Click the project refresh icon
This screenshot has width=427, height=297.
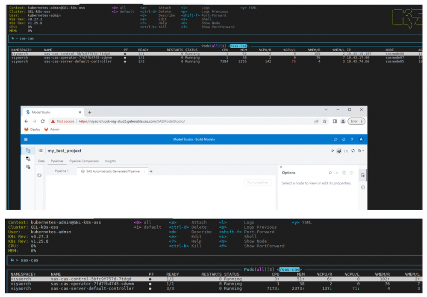point(353,150)
